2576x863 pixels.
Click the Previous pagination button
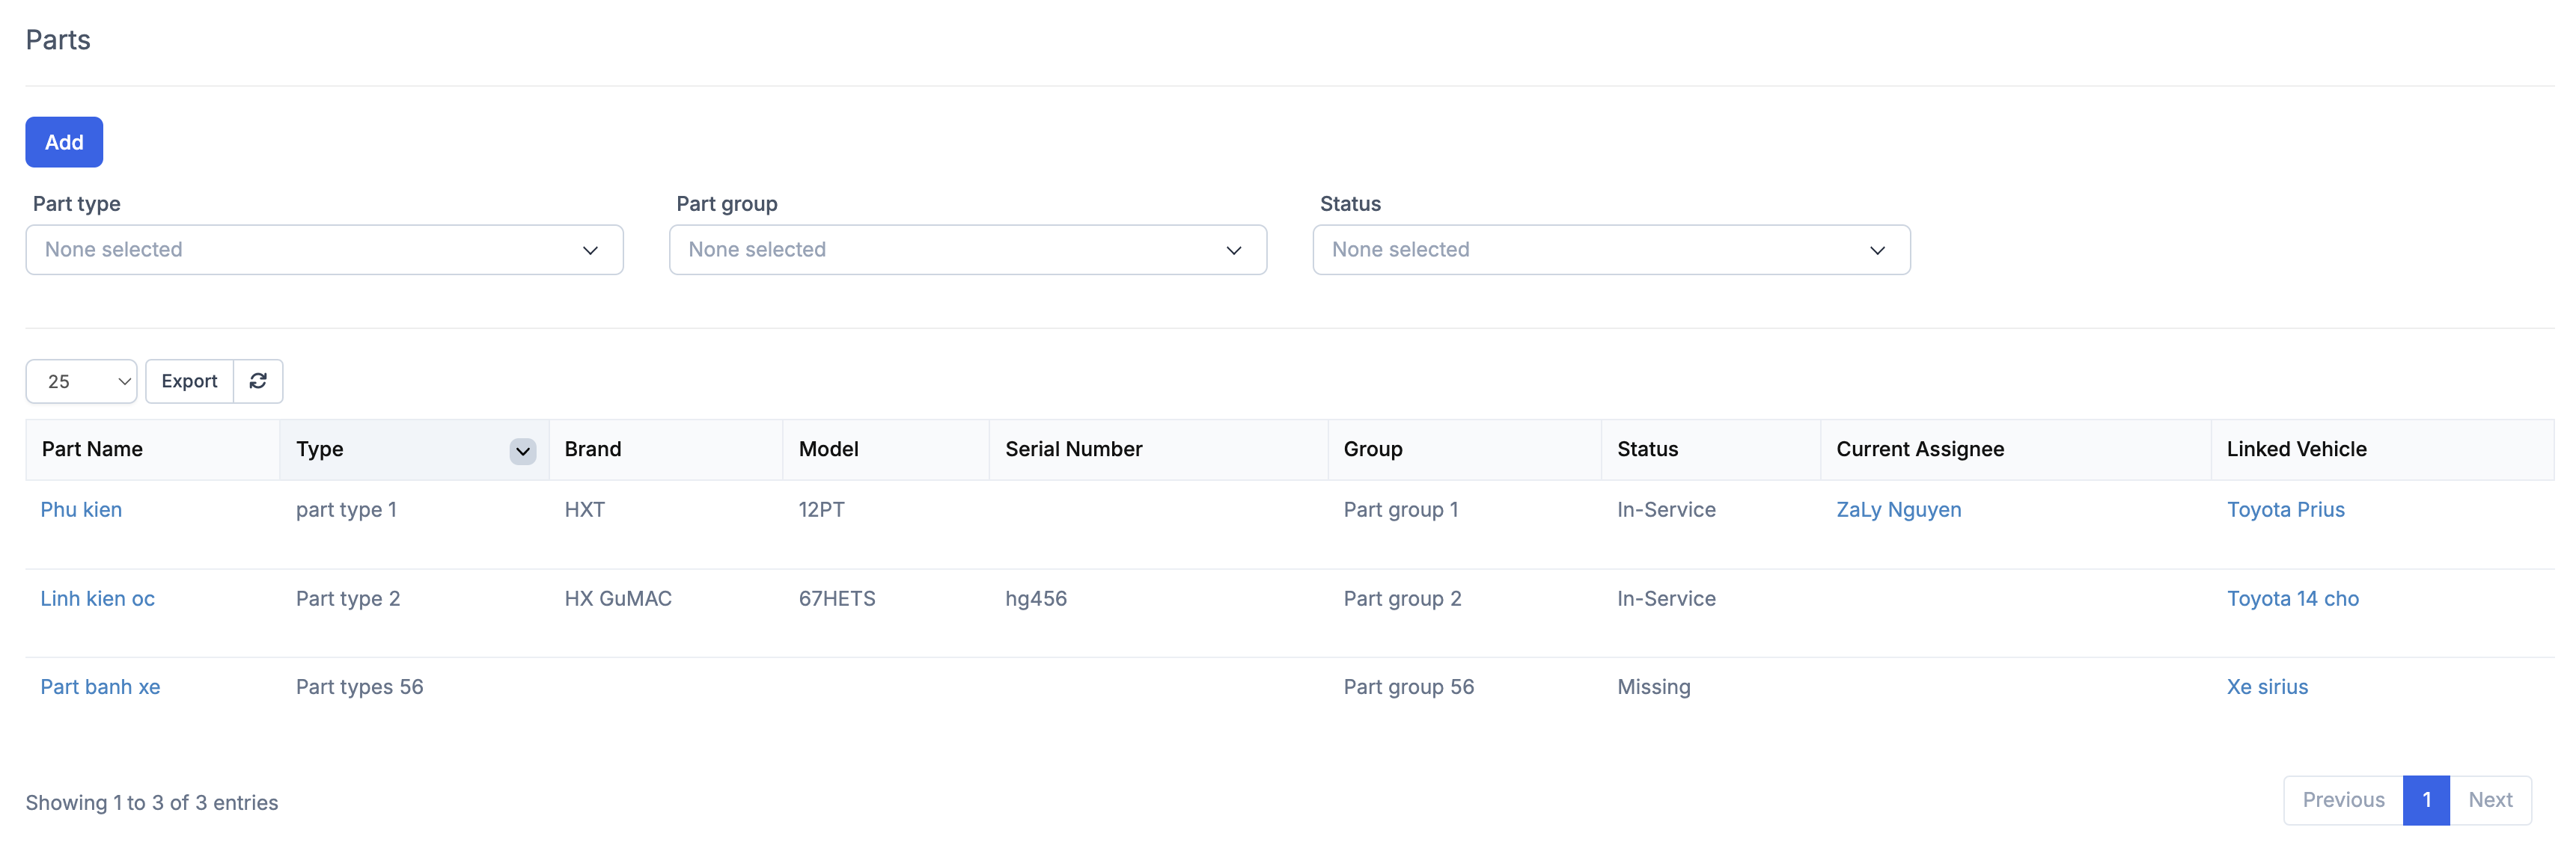[2343, 799]
